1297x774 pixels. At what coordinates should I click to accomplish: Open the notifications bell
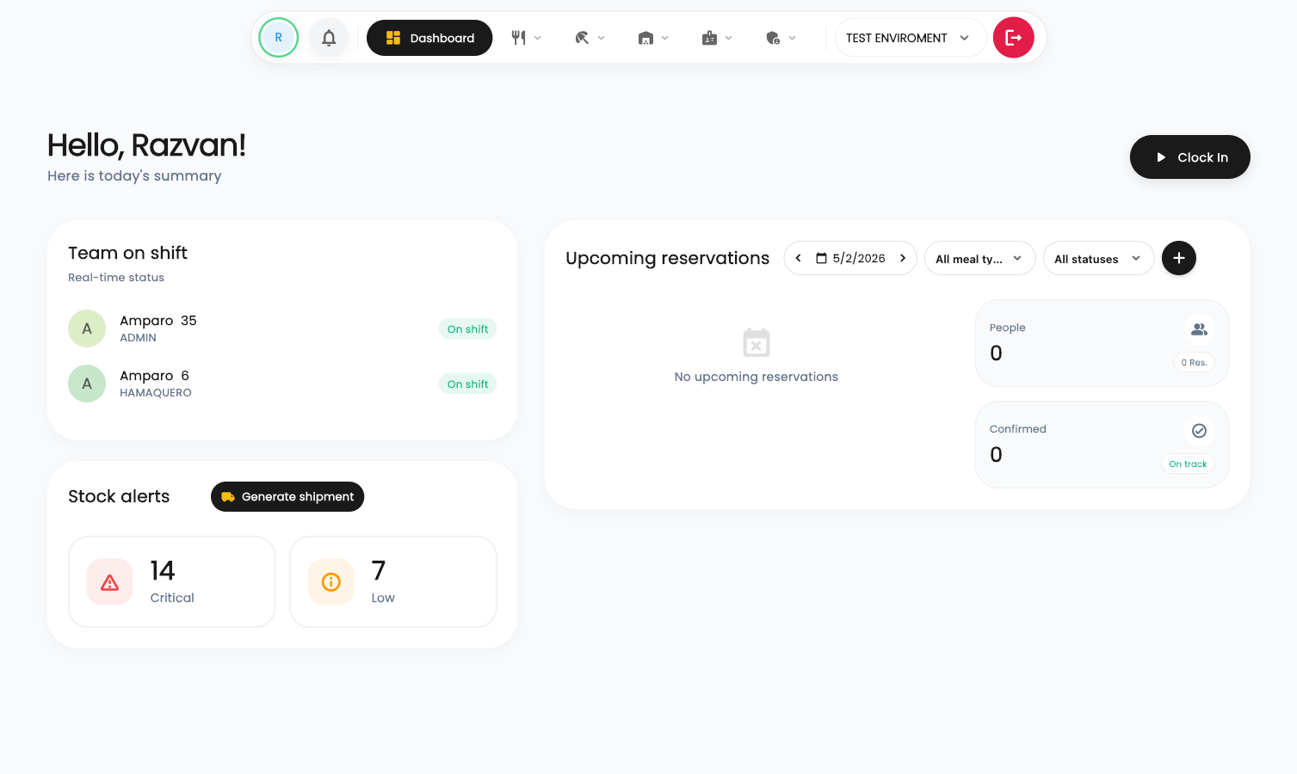(329, 38)
